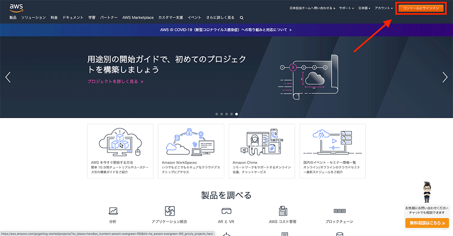Screen dimensions: 453x236
Task: Click the ブロックチェーン chain icon
Action: 339,211
